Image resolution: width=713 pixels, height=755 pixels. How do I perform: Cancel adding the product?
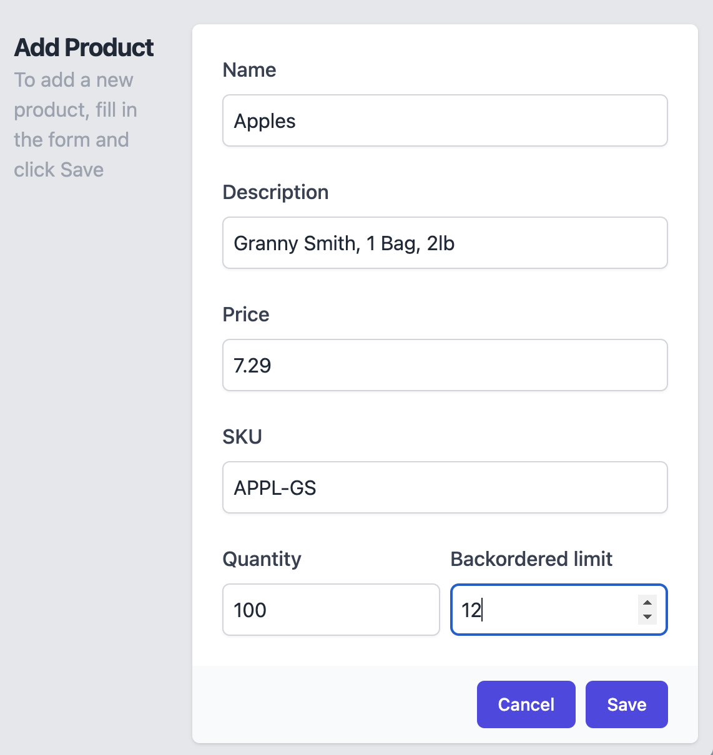tap(526, 704)
